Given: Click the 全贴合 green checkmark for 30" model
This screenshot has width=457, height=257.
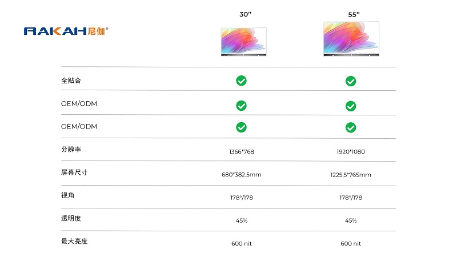Looking at the screenshot, I should [242, 81].
